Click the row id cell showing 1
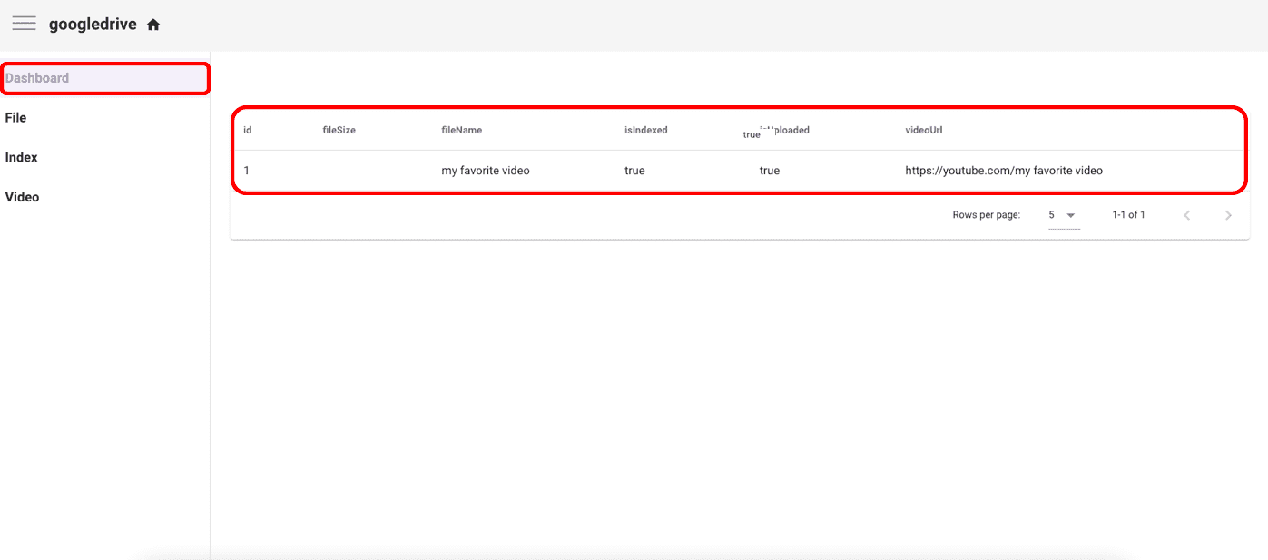The height and width of the screenshot is (560, 1268). coord(247,171)
